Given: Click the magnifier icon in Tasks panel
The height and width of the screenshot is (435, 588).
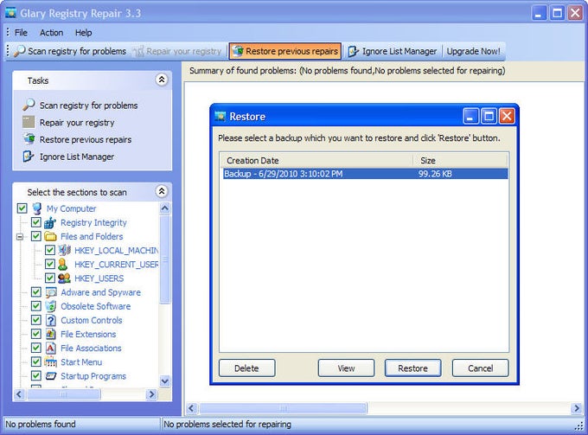Looking at the screenshot, I should tap(29, 105).
